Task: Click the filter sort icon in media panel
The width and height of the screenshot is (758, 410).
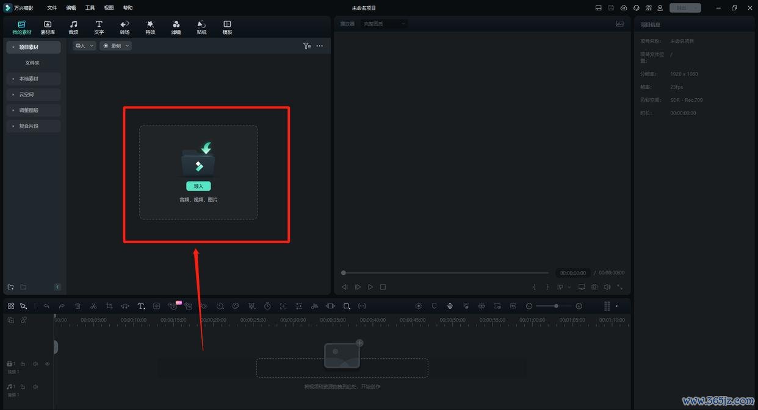Action: point(307,46)
